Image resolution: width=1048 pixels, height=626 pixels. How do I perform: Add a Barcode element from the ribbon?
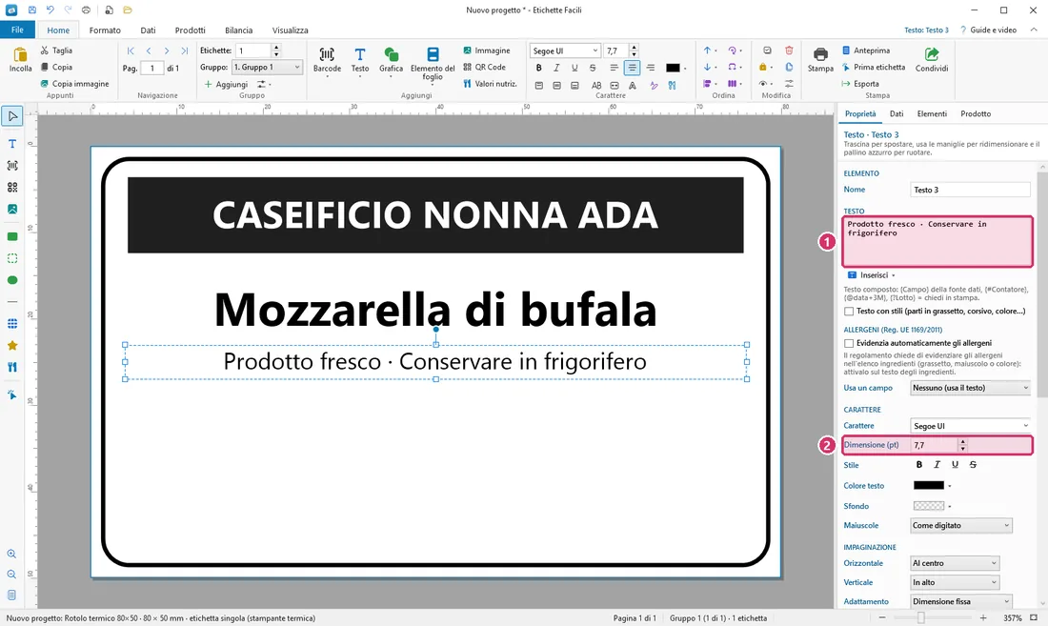pyautogui.click(x=327, y=62)
